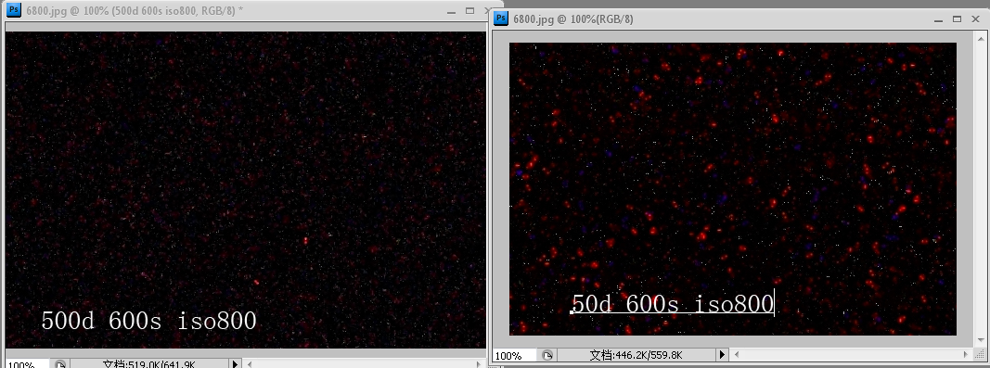
Task: Click the Photoshop icon in left document title bar
Action: pyautogui.click(x=14, y=10)
